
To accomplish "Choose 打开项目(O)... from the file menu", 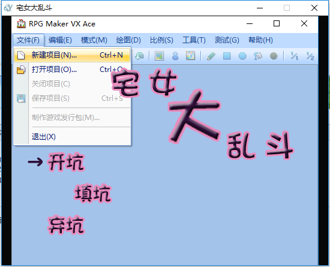I will point(72,70).
